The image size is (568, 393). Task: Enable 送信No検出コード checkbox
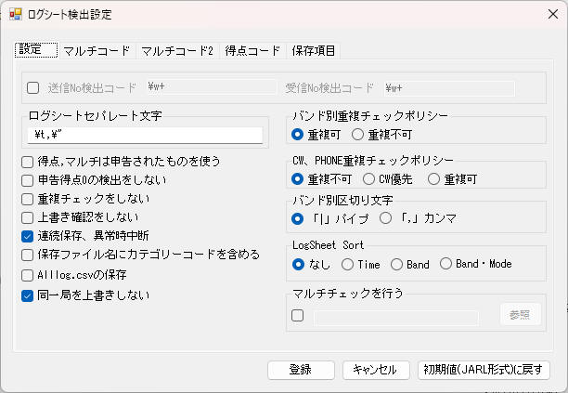(x=33, y=87)
